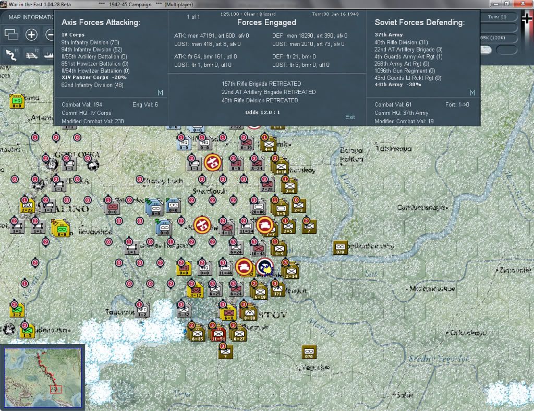This screenshot has height=411, width=534.
Task: Select the 3=17 yellow infantry counter
Action: pyautogui.click(x=196, y=290)
